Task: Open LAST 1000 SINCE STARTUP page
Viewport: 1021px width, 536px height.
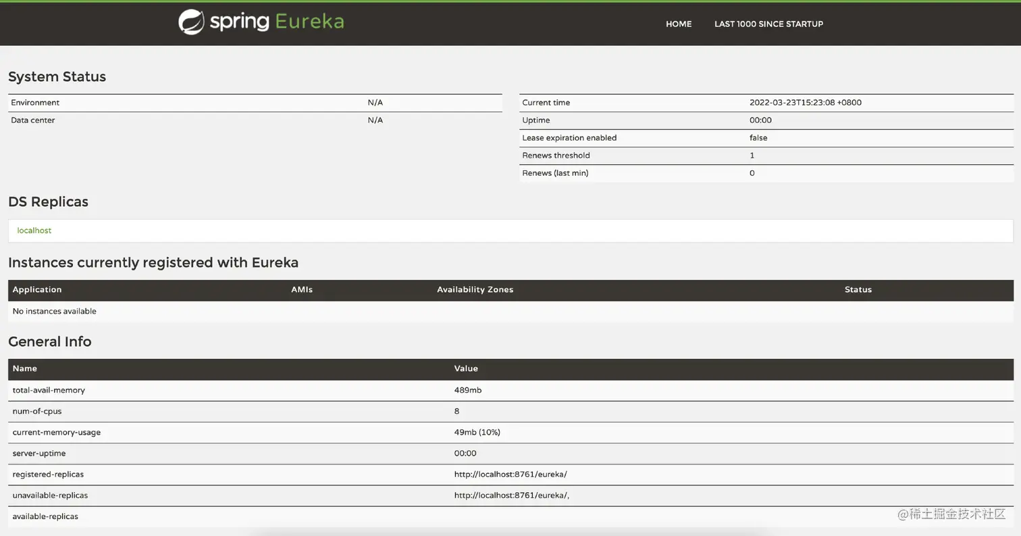Action: point(768,24)
